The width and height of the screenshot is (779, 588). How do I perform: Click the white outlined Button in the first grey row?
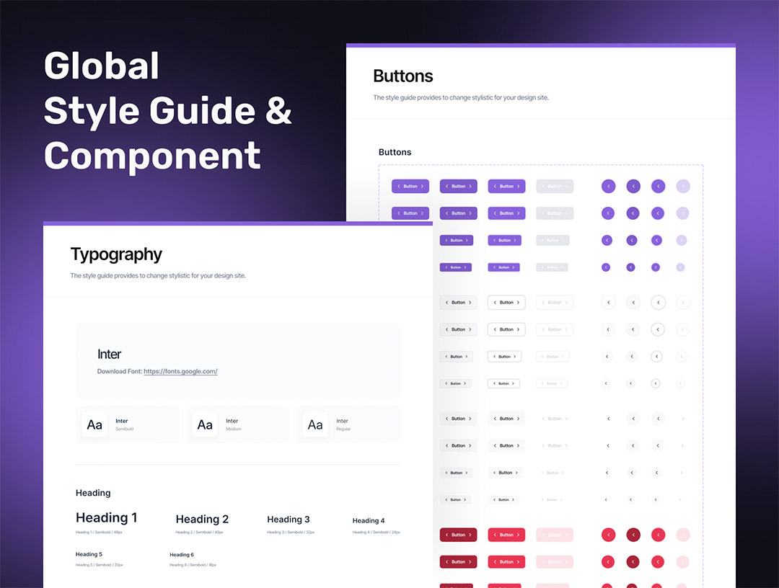[506, 303]
